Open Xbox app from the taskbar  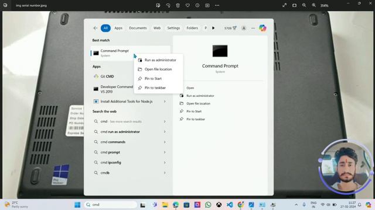(219, 205)
